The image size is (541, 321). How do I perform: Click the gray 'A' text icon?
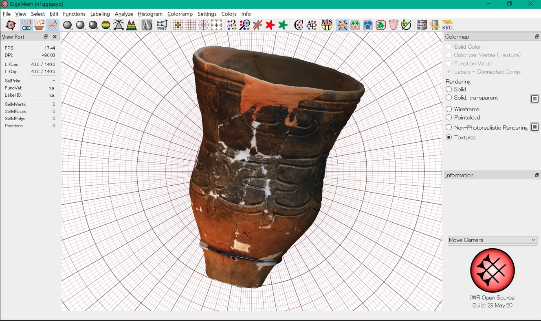[x=147, y=25]
